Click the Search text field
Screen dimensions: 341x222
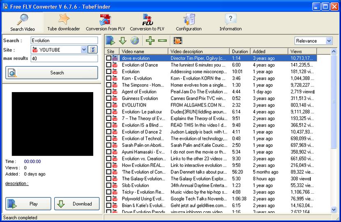tap(64, 40)
